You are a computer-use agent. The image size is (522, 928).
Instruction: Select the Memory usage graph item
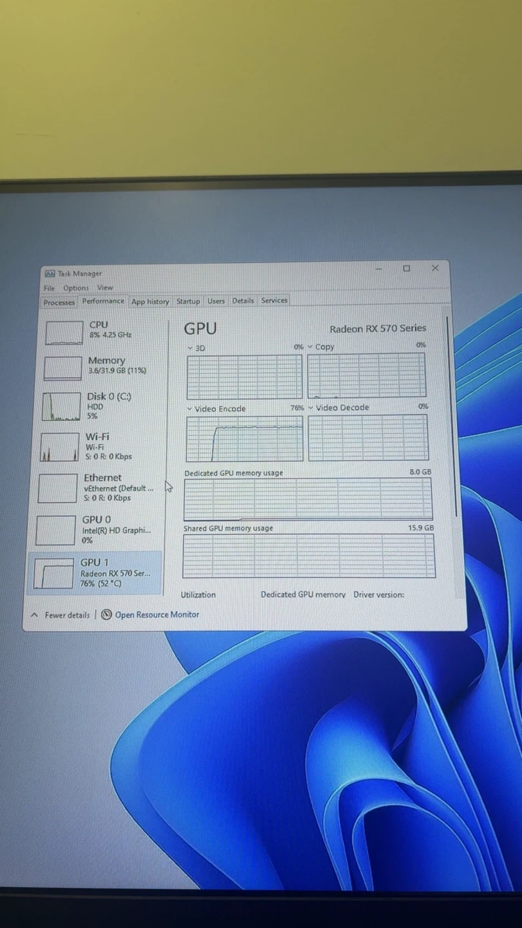click(63, 368)
